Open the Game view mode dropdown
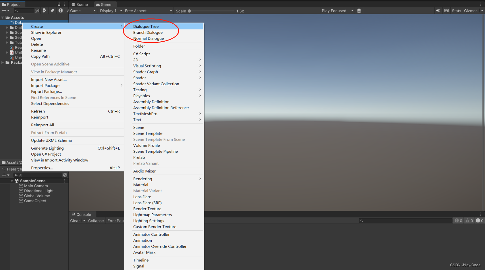485x270 pixels. [x=83, y=11]
